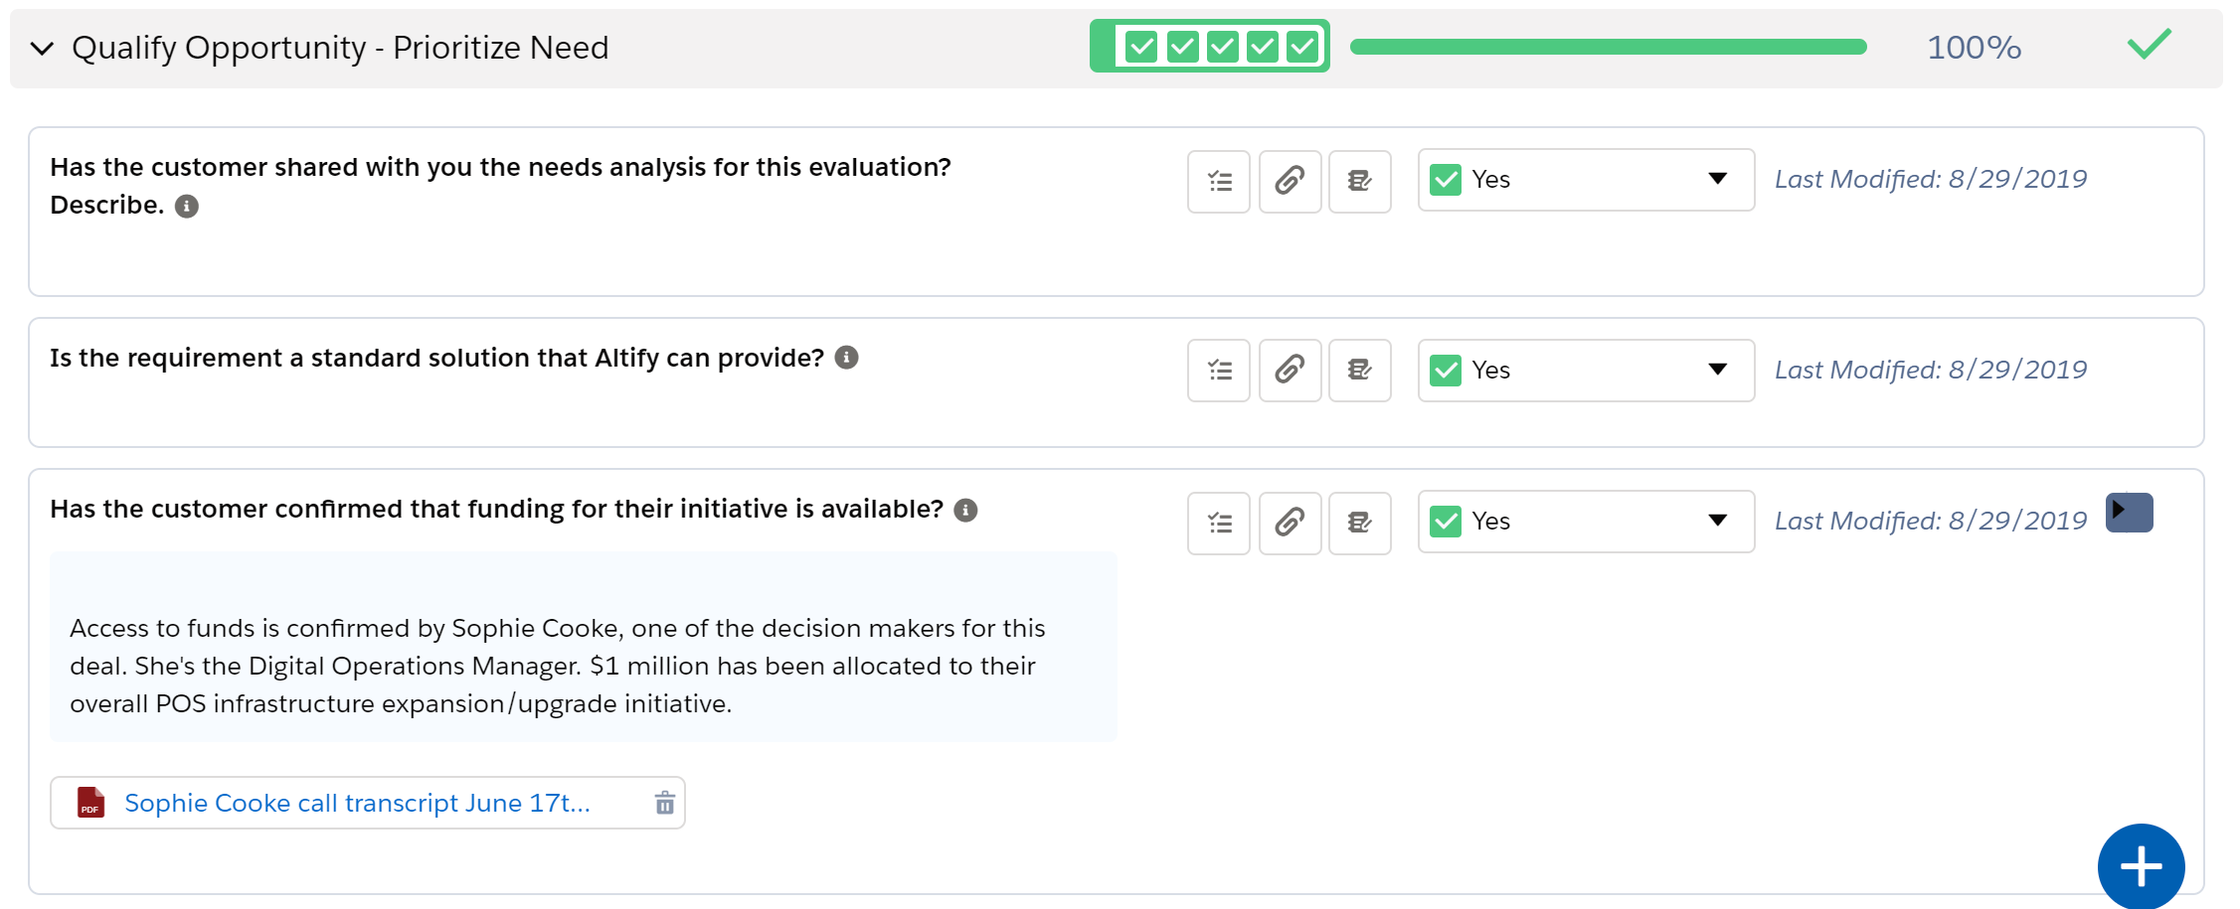Attach file to standard solution question
This screenshot has height=909, width=2240.
(1291, 371)
